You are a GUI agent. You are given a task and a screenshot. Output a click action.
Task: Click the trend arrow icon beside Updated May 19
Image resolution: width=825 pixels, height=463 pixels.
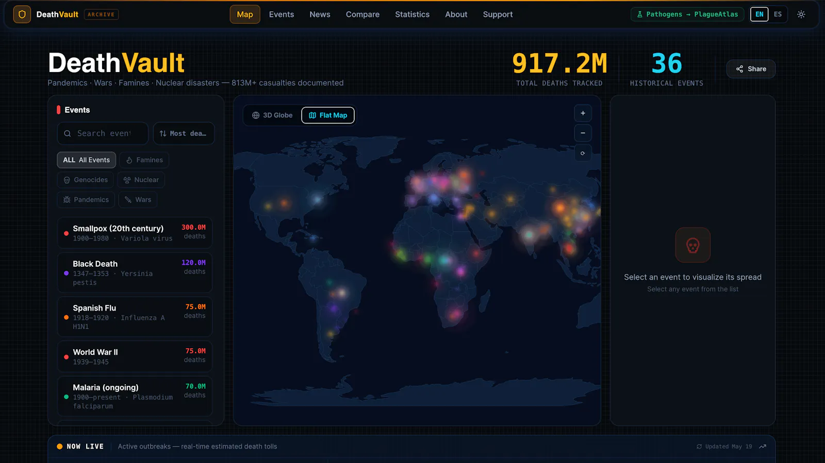coord(763,447)
